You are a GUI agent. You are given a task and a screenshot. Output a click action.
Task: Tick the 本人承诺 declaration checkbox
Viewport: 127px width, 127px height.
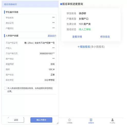tap(5, 88)
